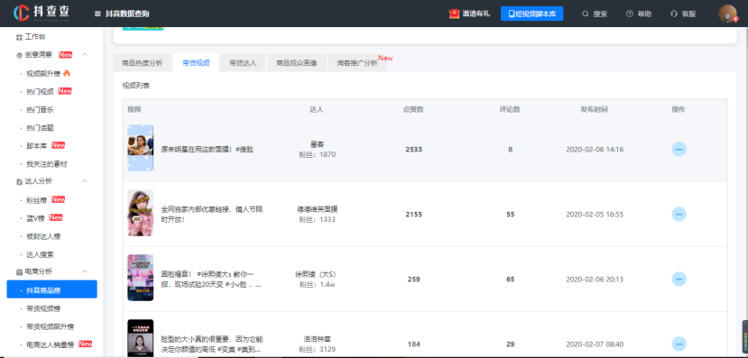Screen dimensions: 748x358
Task: Open the 淘客推广分析 tab
Action: click(356, 63)
